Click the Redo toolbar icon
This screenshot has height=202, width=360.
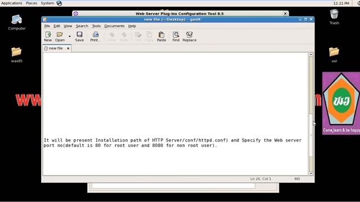(124, 36)
